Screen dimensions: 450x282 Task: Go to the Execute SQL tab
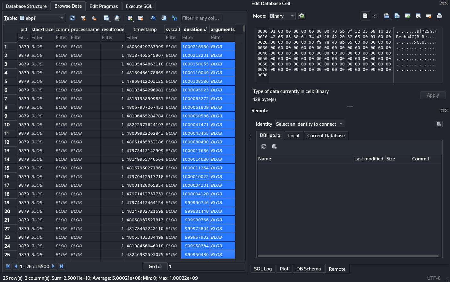139,6
